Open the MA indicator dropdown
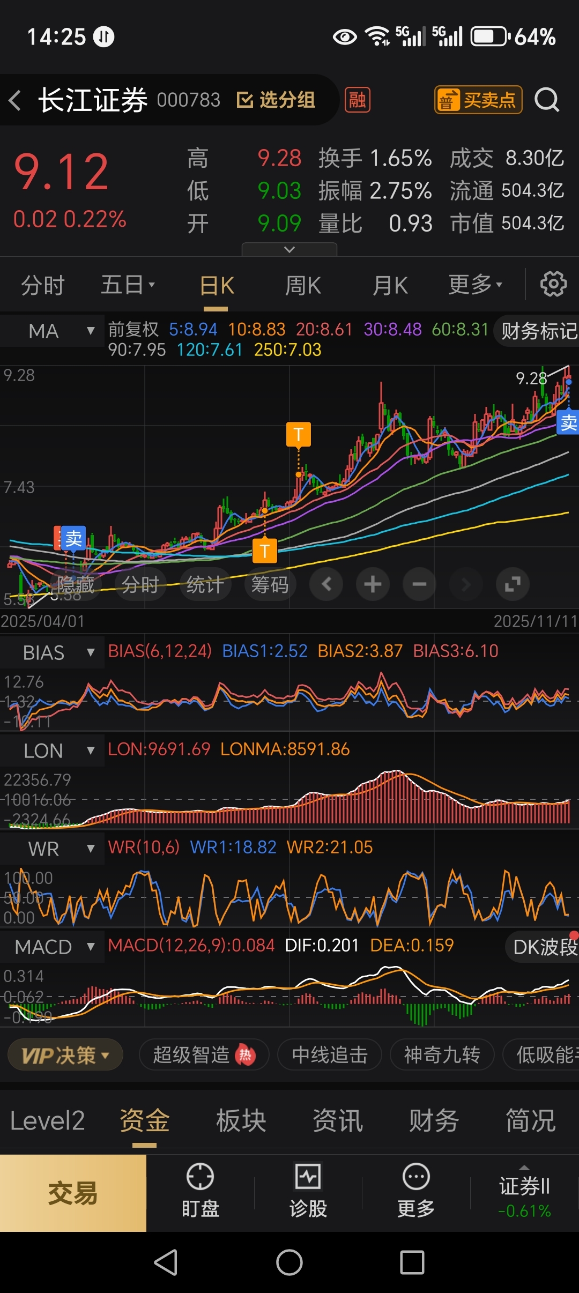Viewport: 579px width, 1293px height. pyautogui.click(x=52, y=331)
